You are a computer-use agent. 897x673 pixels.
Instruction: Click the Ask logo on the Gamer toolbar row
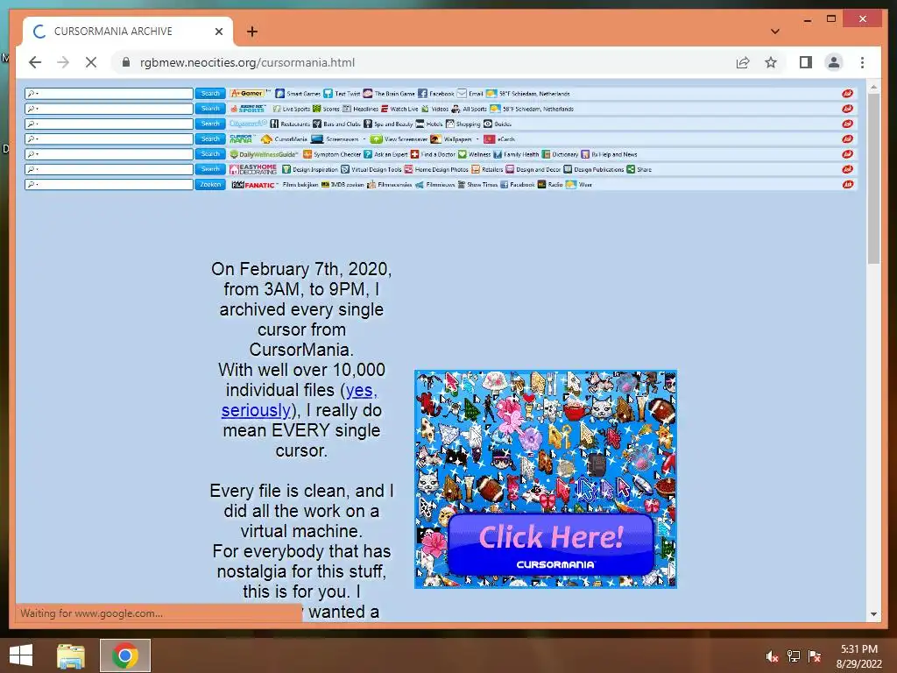(847, 93)
